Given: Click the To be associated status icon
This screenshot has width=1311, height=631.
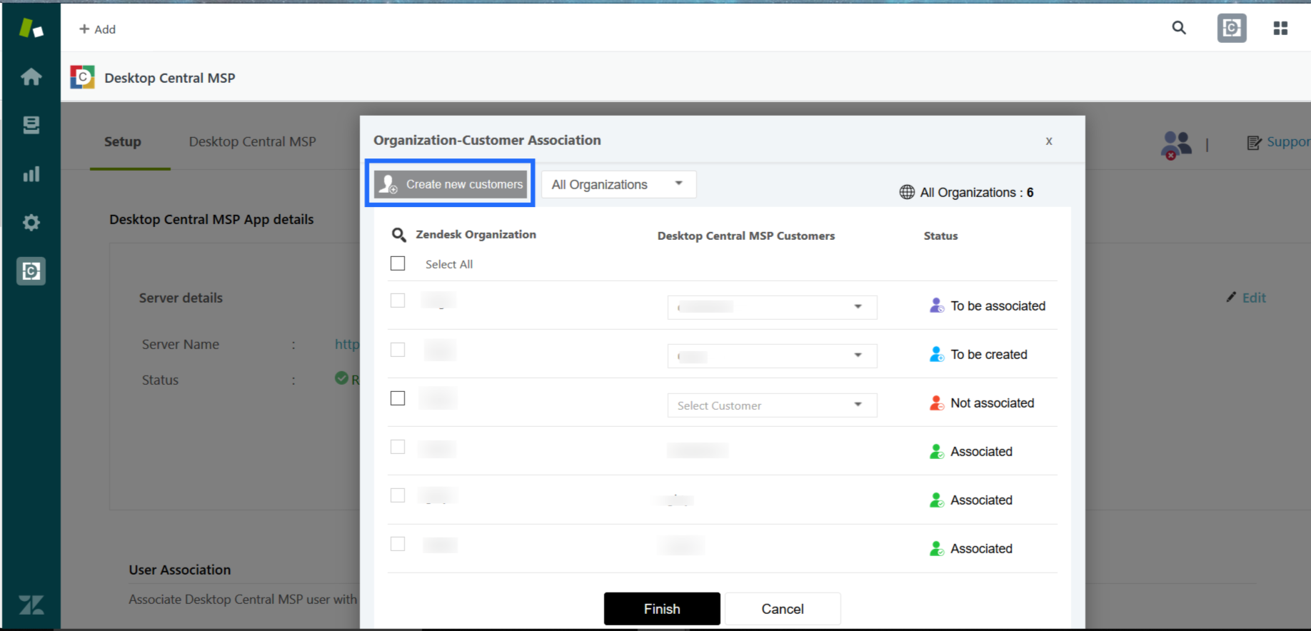Looking at the screenshot, I should tap(937, 306).
